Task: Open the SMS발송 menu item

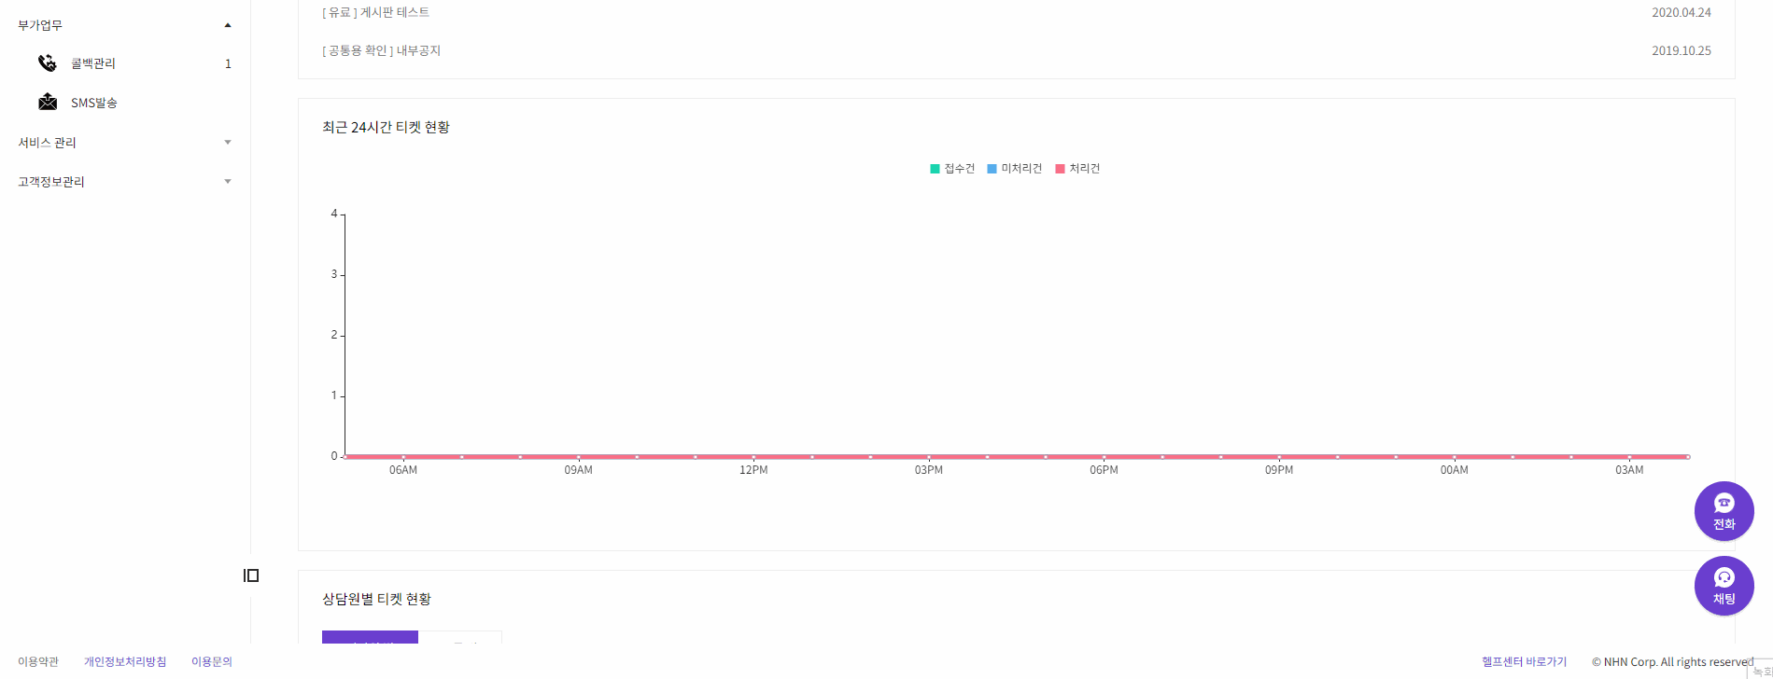Action: tap(94, 103)
